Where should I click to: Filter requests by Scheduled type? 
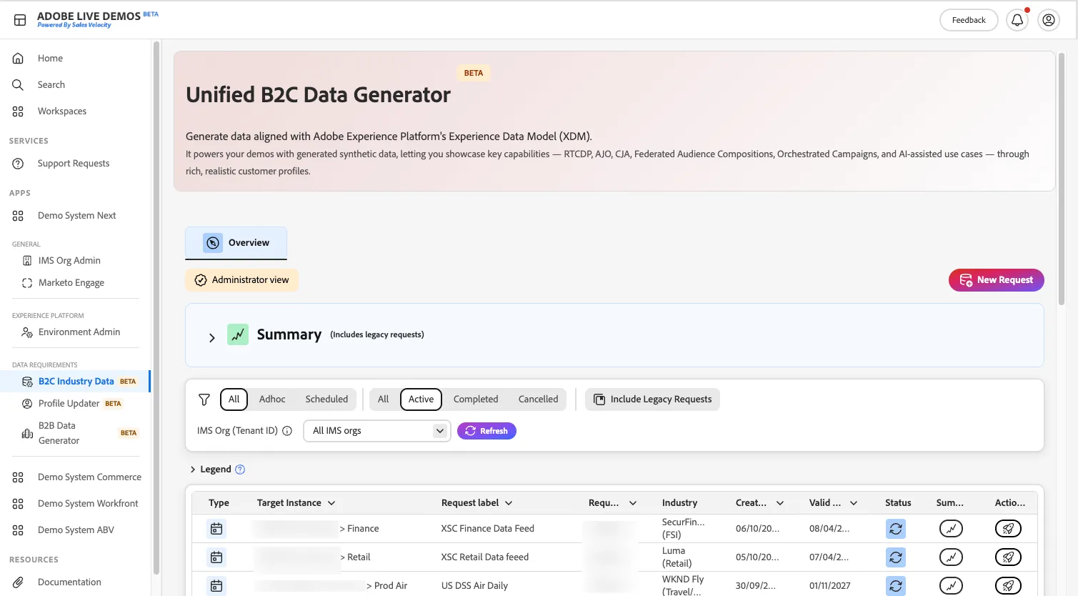[326, 399]
